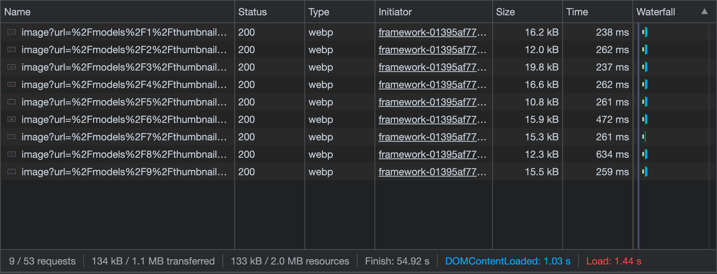
Task: Click thumbnail icon for models/6 image request
Action: (12, 120)
